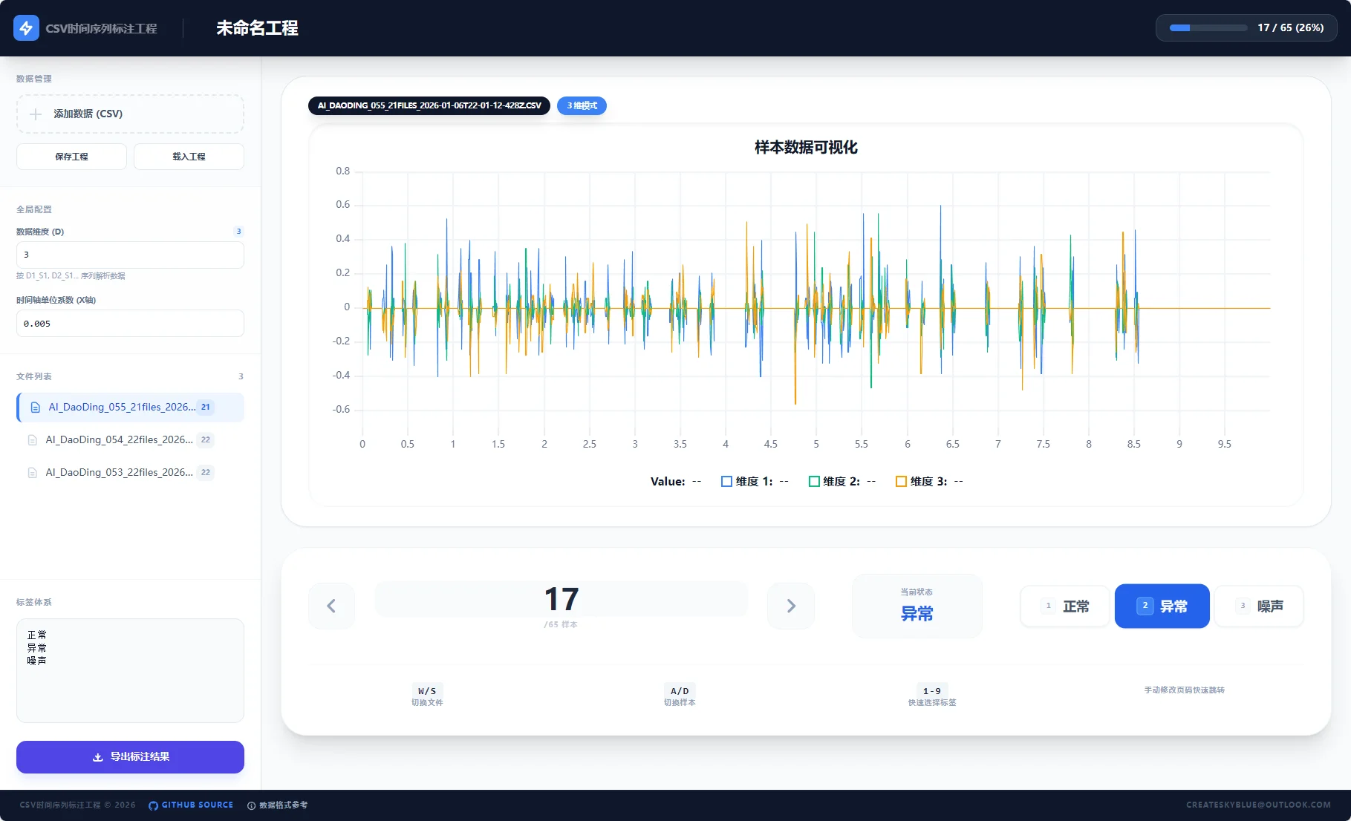Click the 保存工程 button

click(71, 157)
